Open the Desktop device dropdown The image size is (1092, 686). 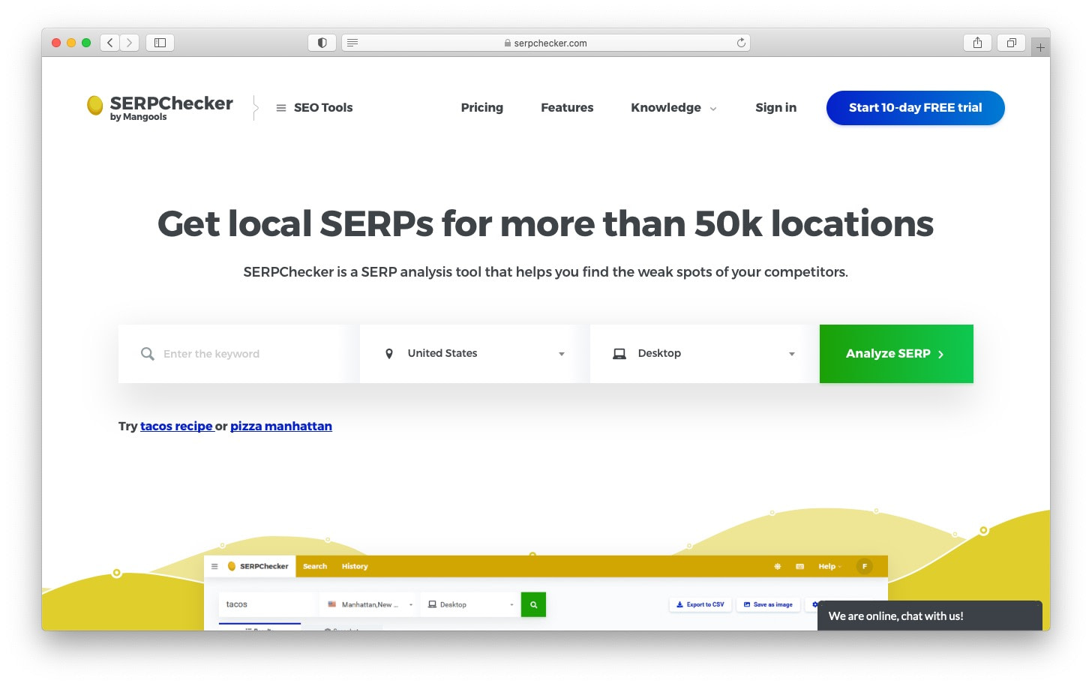pos(704,354)
